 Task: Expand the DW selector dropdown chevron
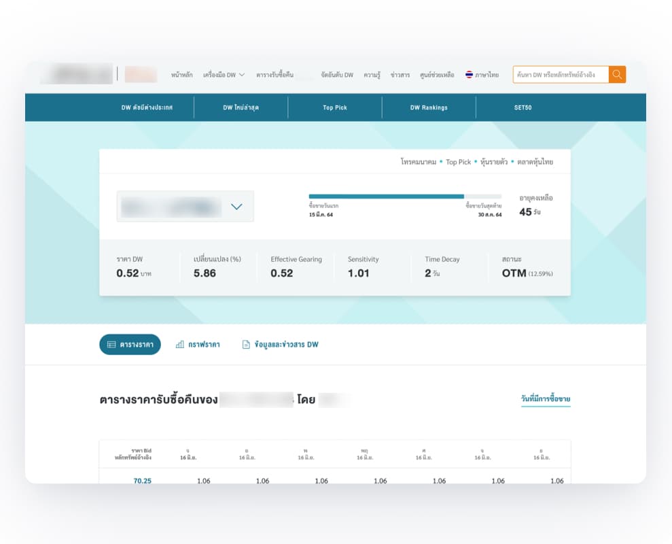[x=236, y=207]
